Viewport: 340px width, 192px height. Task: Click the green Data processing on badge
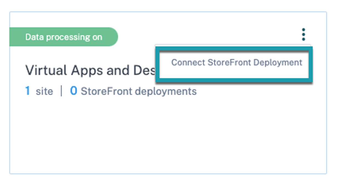click(64, 37)
